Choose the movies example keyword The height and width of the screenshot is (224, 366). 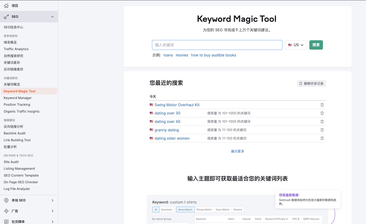182,55
